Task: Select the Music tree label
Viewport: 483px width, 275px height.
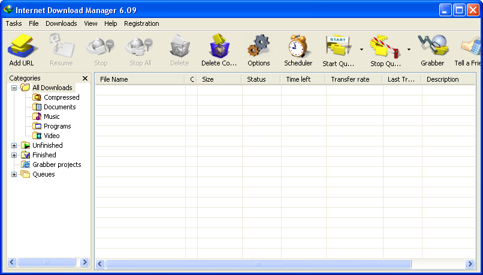Action: [x=52, y=116]
